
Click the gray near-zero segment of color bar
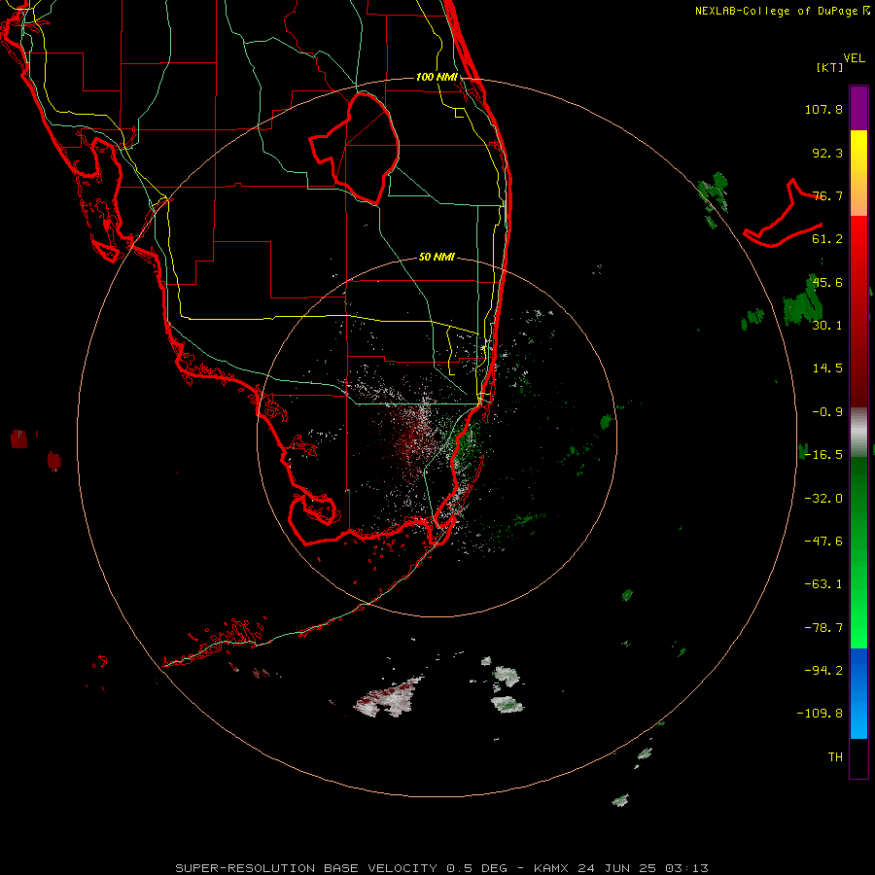858,433
